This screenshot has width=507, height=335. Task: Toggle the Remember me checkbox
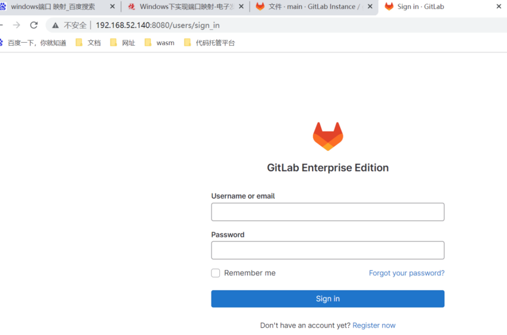click(216, 273)
